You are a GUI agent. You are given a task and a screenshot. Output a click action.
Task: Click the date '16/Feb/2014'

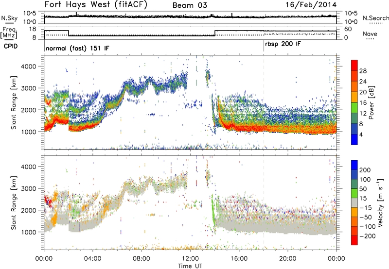pos(311,5)
